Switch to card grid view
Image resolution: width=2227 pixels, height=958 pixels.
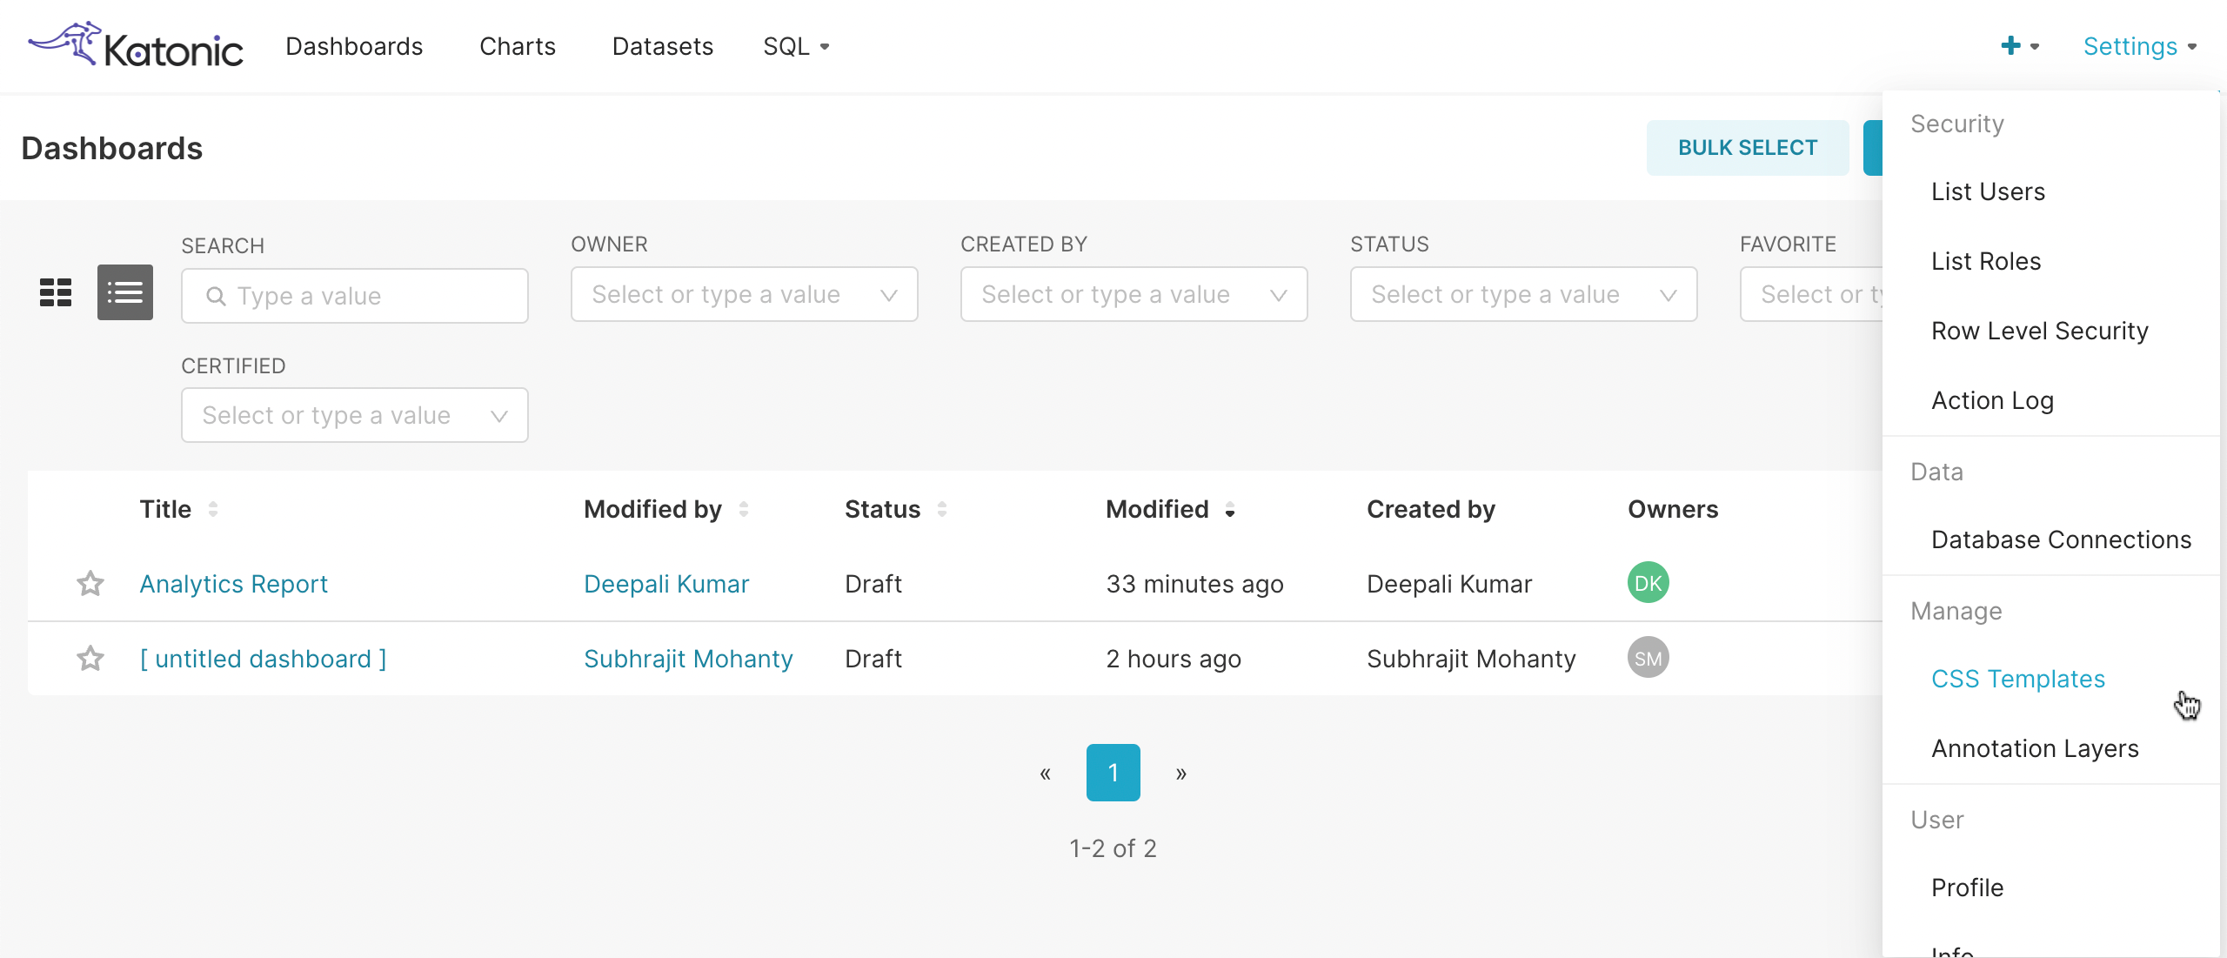coord(56,292)
